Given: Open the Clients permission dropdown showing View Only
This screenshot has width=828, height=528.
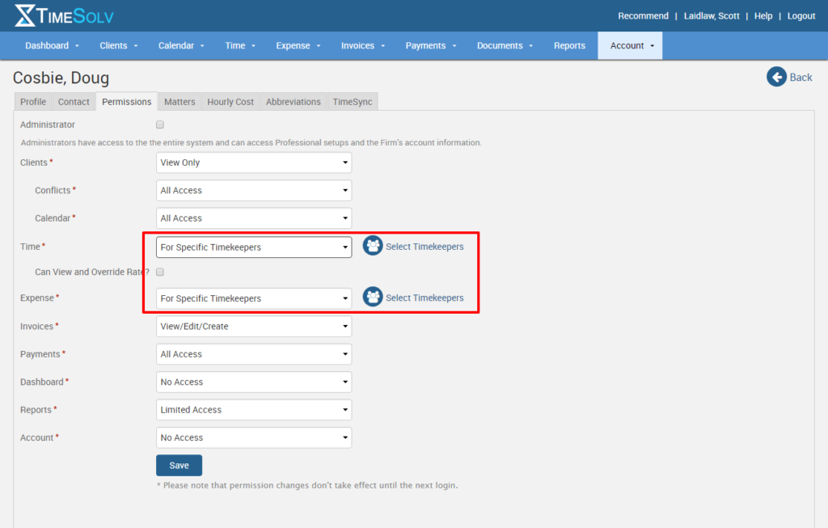Looking at the screenshot, I should pos(253,163).
